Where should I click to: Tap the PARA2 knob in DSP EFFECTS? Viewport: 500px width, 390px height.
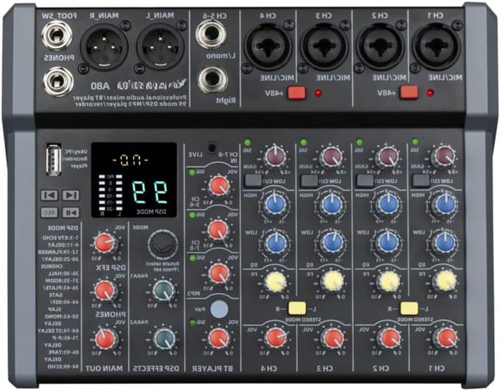(165, 339)
